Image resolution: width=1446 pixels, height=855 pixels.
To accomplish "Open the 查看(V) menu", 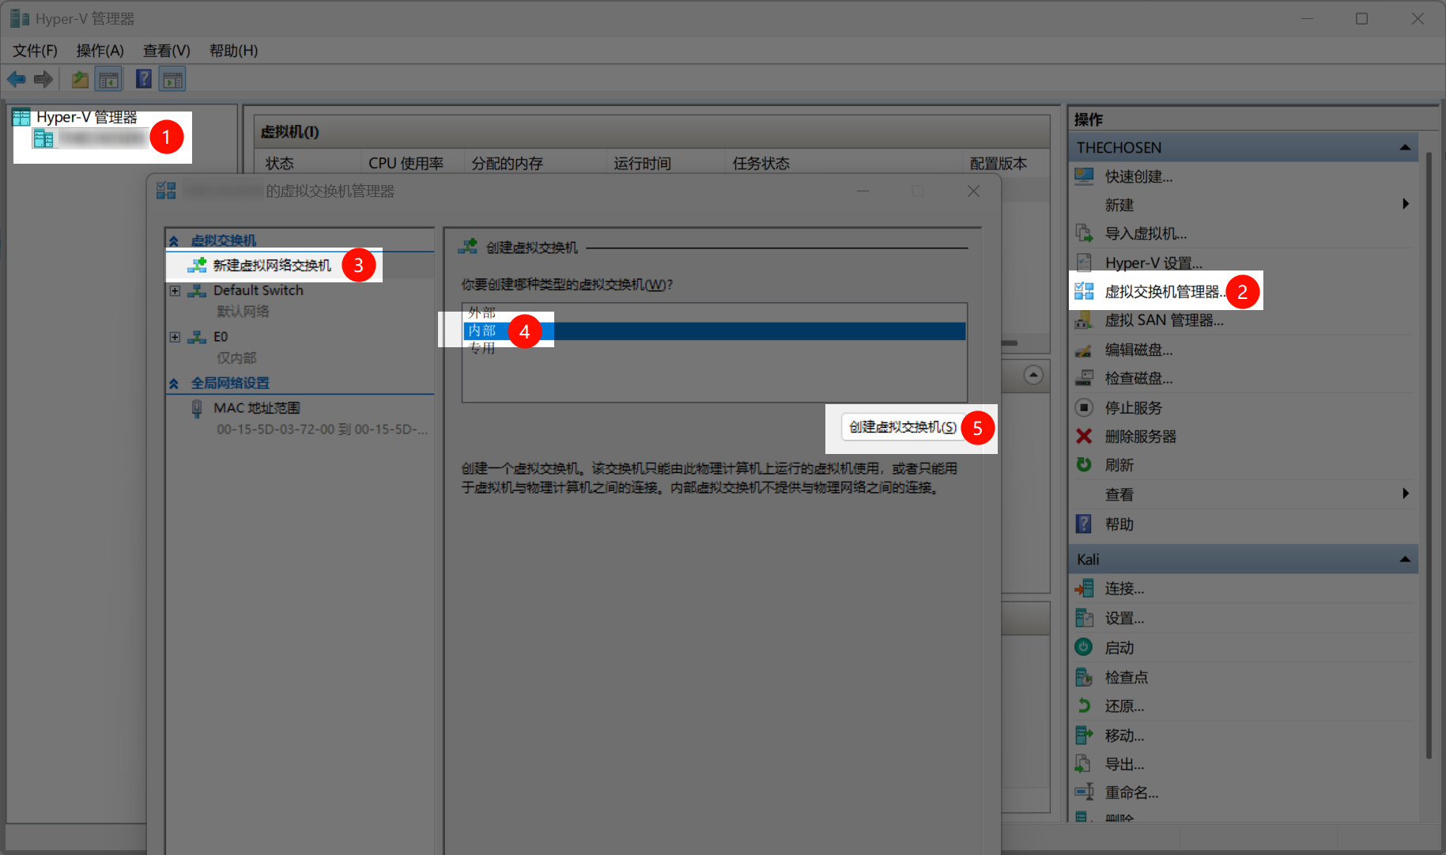I will point(166,51).
